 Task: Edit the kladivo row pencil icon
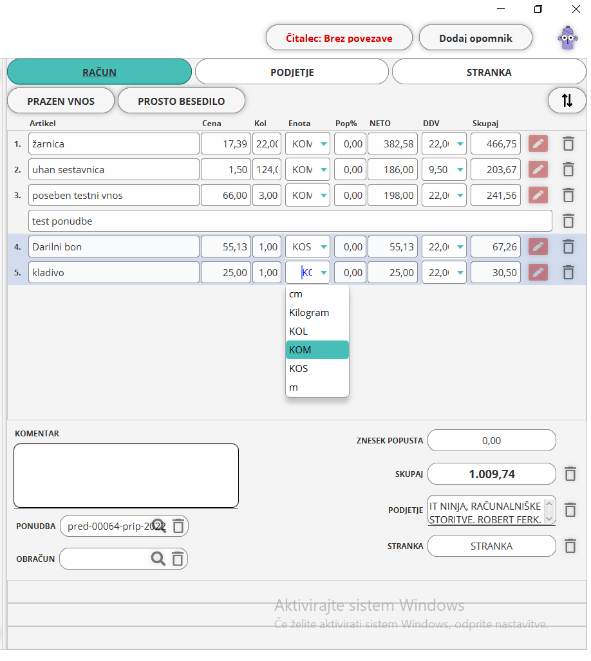tap(538, 272)
